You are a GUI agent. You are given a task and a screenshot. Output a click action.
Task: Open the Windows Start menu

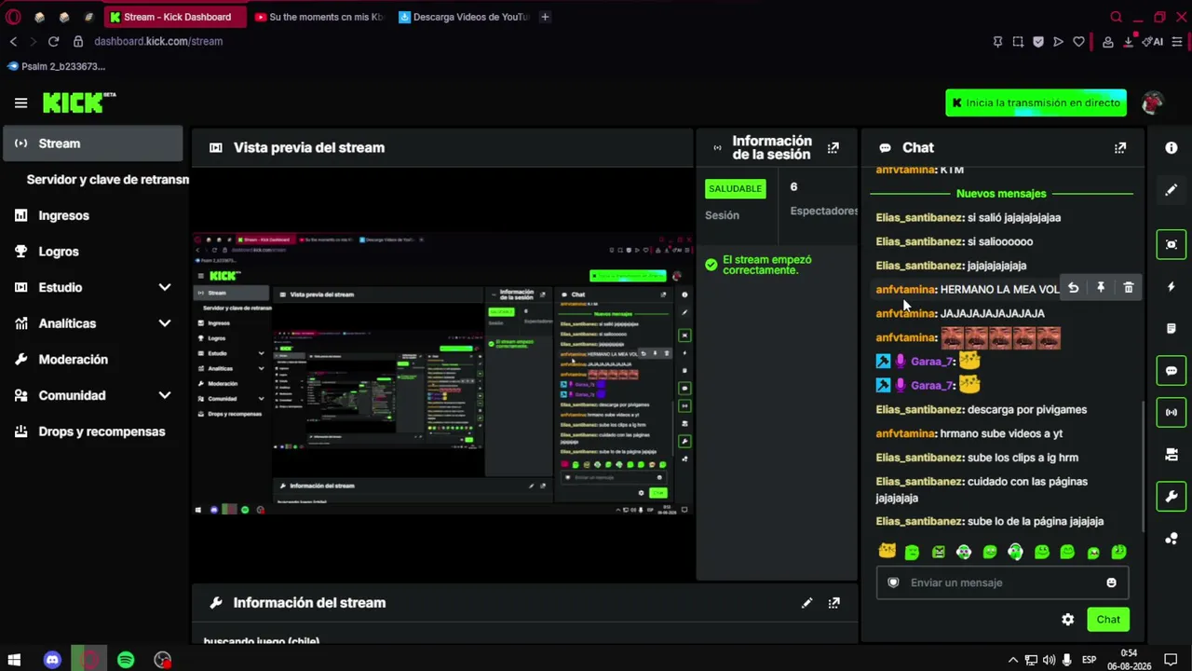[15, 660]
